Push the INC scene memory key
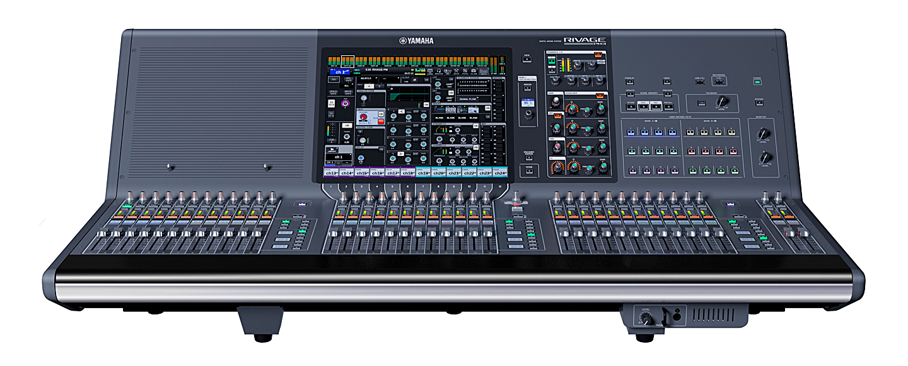This screenshot has width=908, height=366. pyautogui.click(x=656, y=106)
